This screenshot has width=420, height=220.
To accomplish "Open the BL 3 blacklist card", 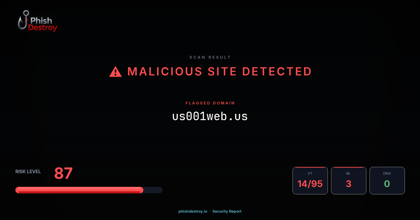I will pyautogui.click(x=349, y=181).
